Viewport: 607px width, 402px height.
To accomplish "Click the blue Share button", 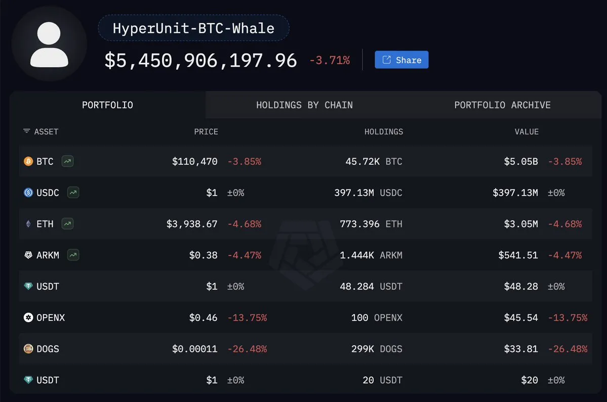I will coord(401,60).
